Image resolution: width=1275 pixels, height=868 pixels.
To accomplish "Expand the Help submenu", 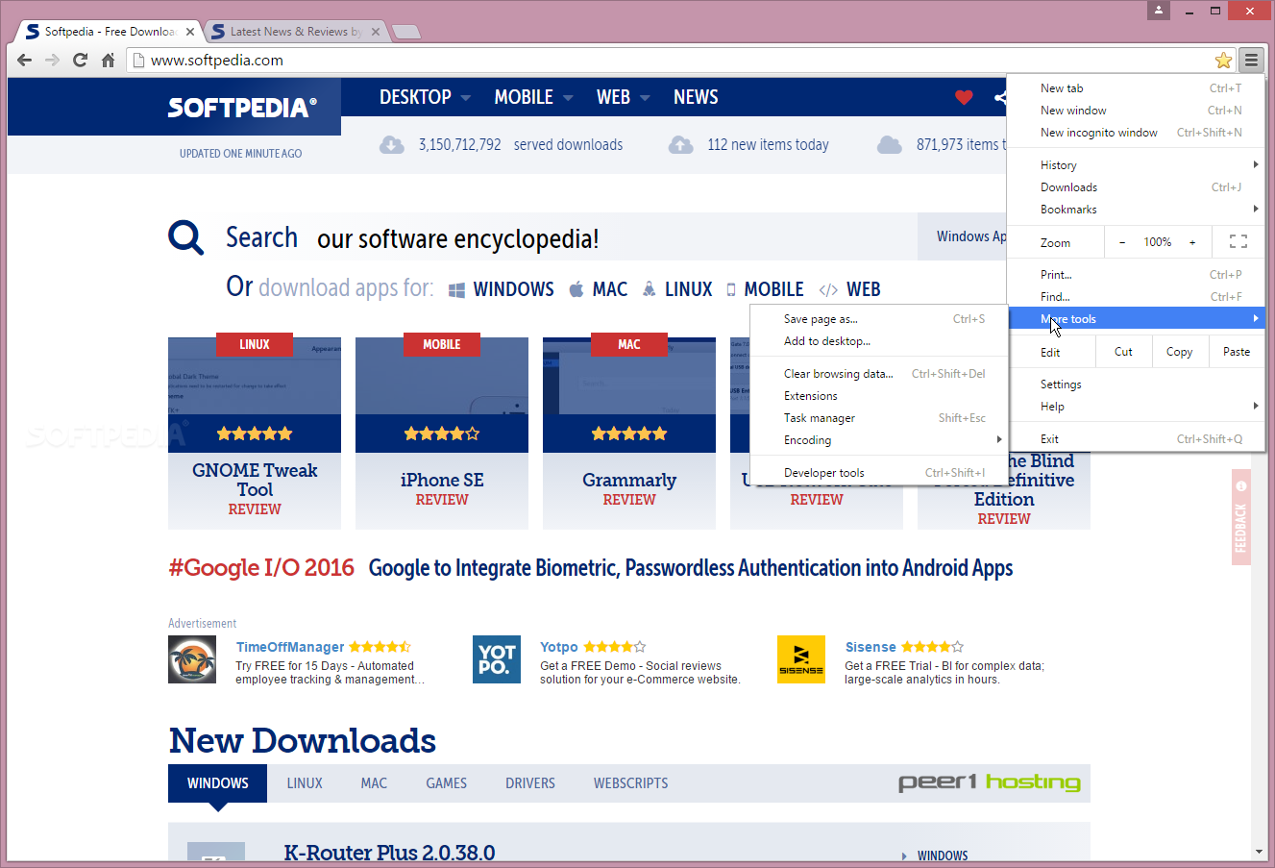I will [1136, 407].
